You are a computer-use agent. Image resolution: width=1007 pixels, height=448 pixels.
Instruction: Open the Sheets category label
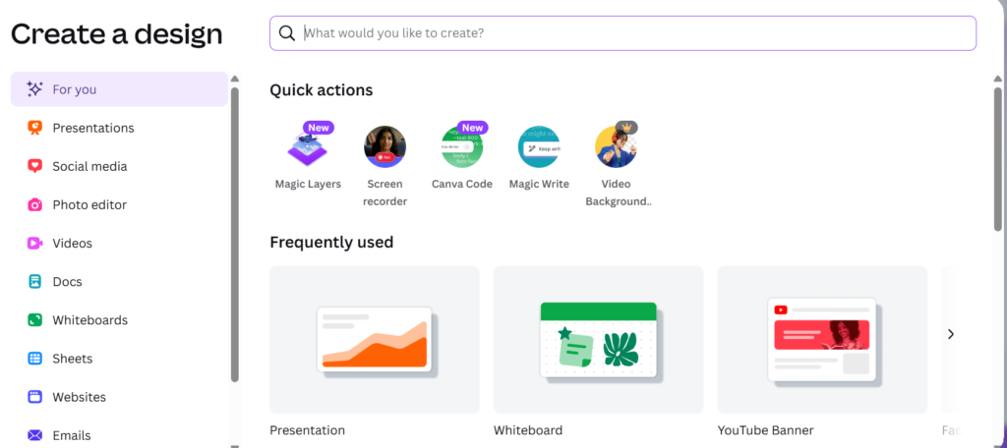tap(73, 359)
